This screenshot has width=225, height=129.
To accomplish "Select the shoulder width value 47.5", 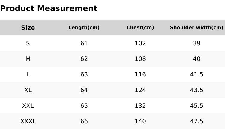I will tap(196, 121).
